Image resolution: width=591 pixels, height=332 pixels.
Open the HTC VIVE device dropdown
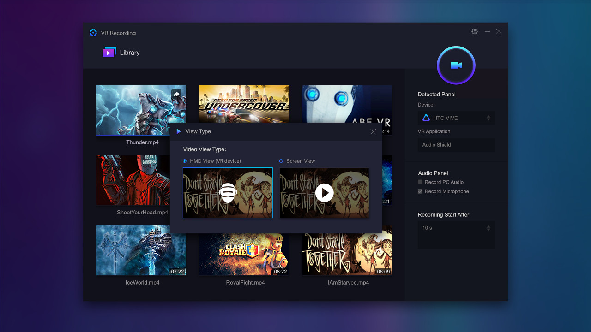click(488, 118)
